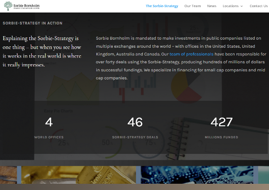269x190 pixels.
Task: Click the Sorbie Bornholm tree logo
Action: point(8,6)
